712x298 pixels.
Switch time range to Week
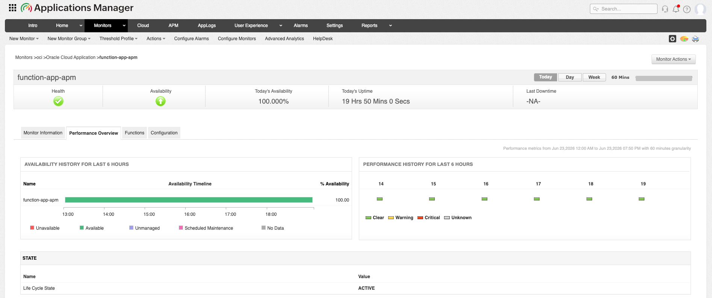coord(594,77)
